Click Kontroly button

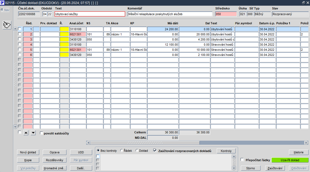226,151
